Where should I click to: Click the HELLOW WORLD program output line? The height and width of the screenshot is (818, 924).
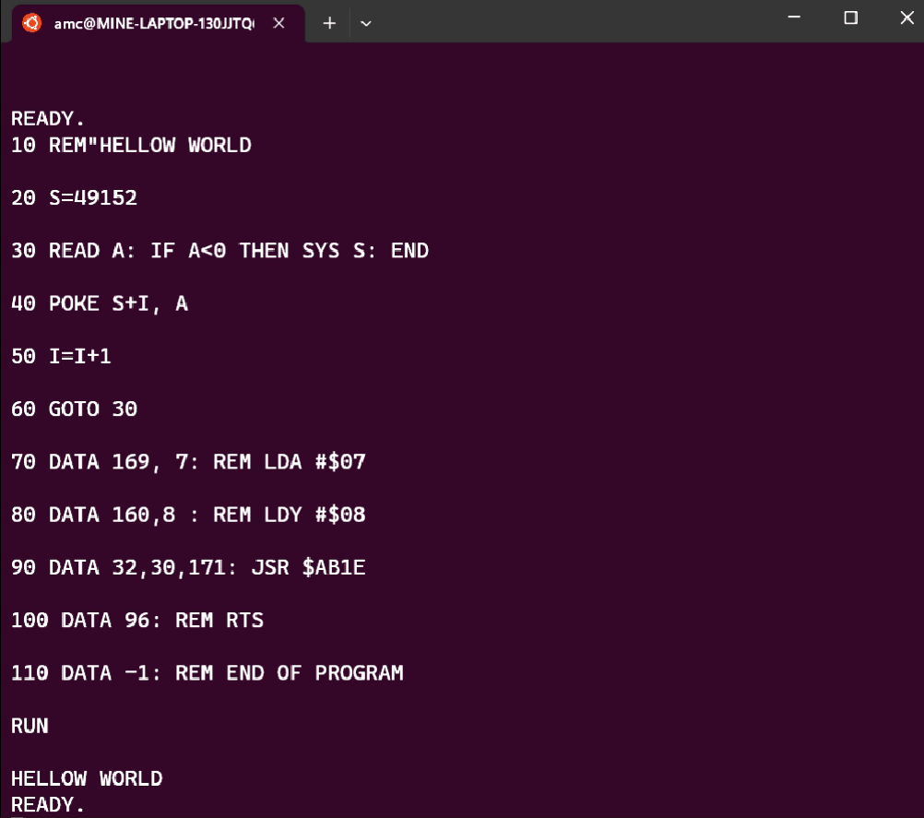(87, 778)
